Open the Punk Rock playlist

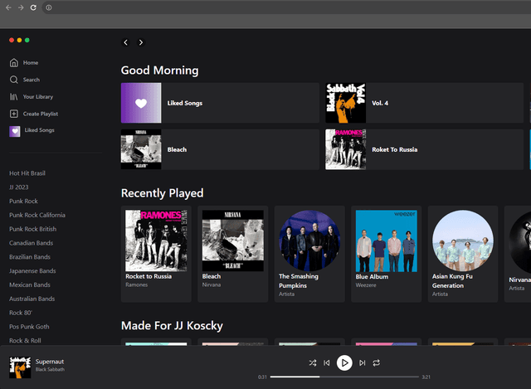click(x=23, y=201)
